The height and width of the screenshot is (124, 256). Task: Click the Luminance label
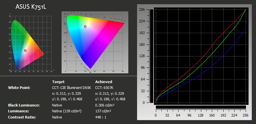(18, 111)
